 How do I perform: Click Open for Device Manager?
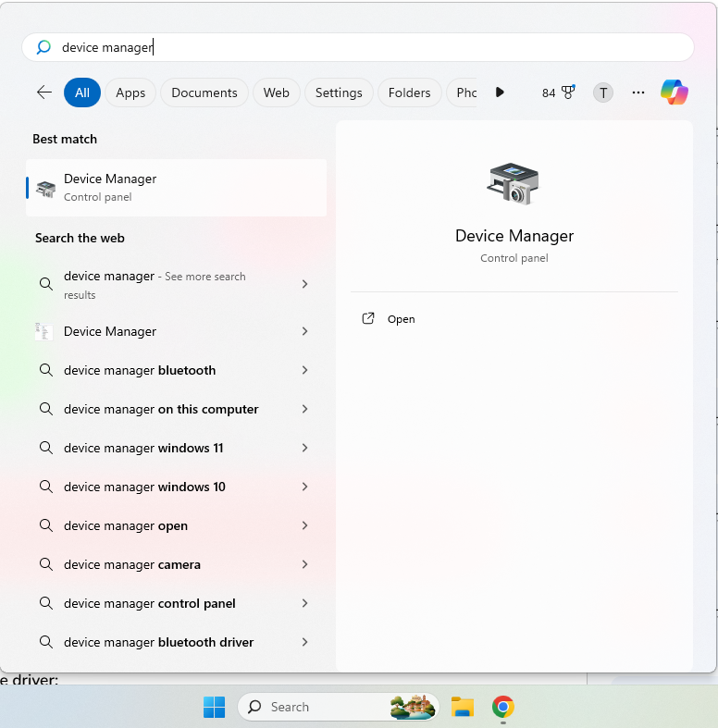pos(401,319)
